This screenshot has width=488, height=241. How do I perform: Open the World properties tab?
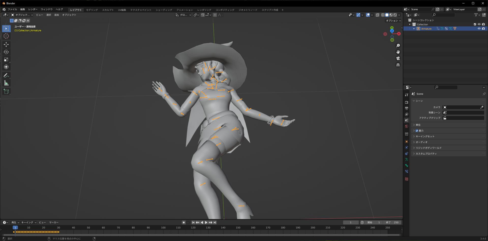[407, 126]
